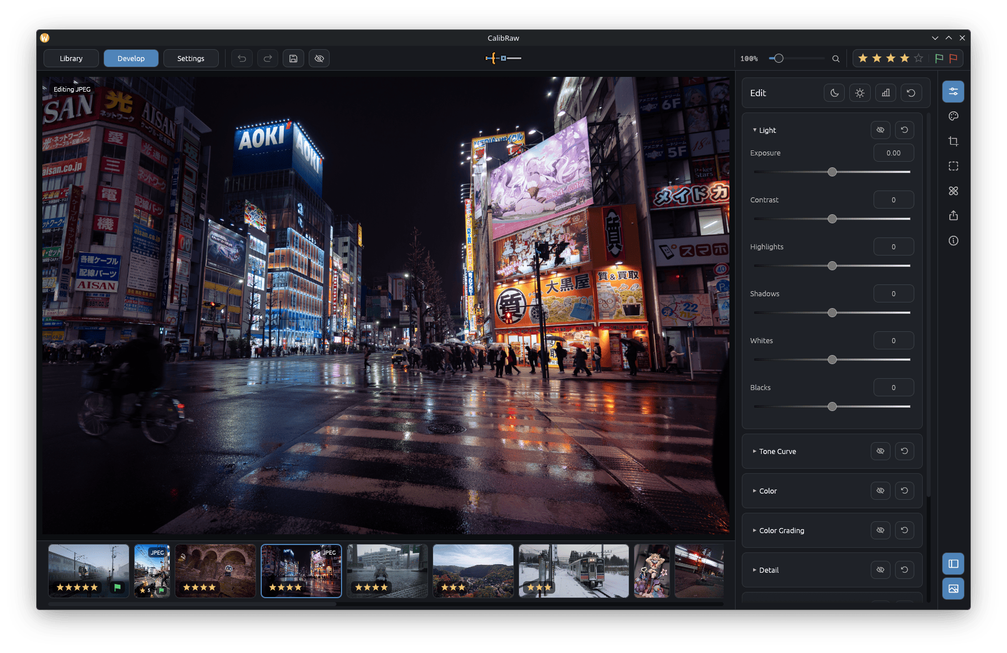Viewport: 1007px width, 653px height.
Task: Open the adjustments sliders panel icon
Action: coord(953,92)
